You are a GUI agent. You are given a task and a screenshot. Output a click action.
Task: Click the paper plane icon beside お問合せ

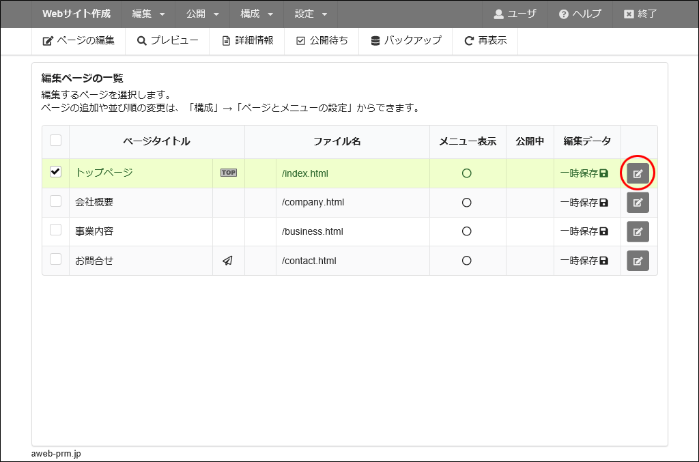click(228, 261)
